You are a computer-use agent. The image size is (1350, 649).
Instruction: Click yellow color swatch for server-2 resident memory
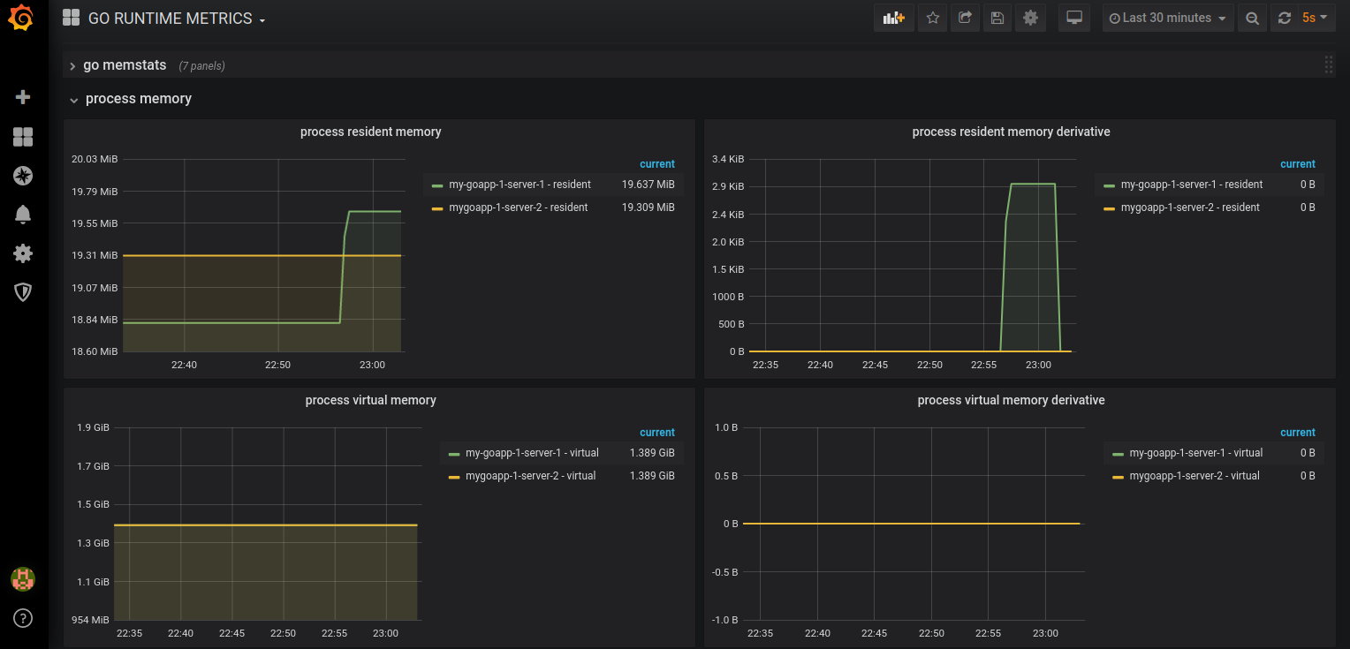click(x=436, y=208)
